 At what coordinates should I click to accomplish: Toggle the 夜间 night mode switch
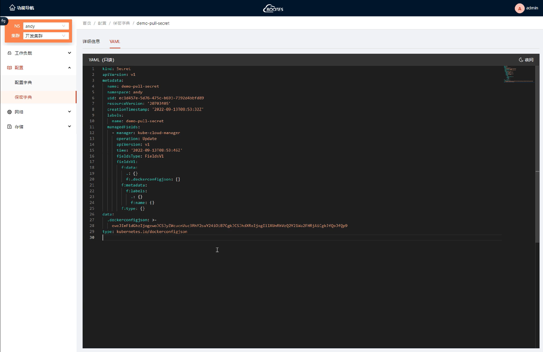tap(526, 60)
